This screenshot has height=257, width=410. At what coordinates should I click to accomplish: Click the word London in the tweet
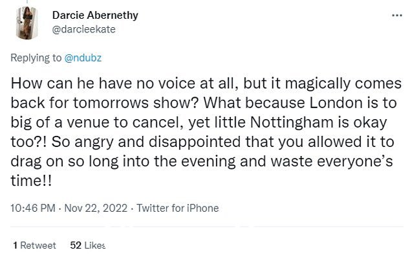pyautogui.click(x=336, y=102)
